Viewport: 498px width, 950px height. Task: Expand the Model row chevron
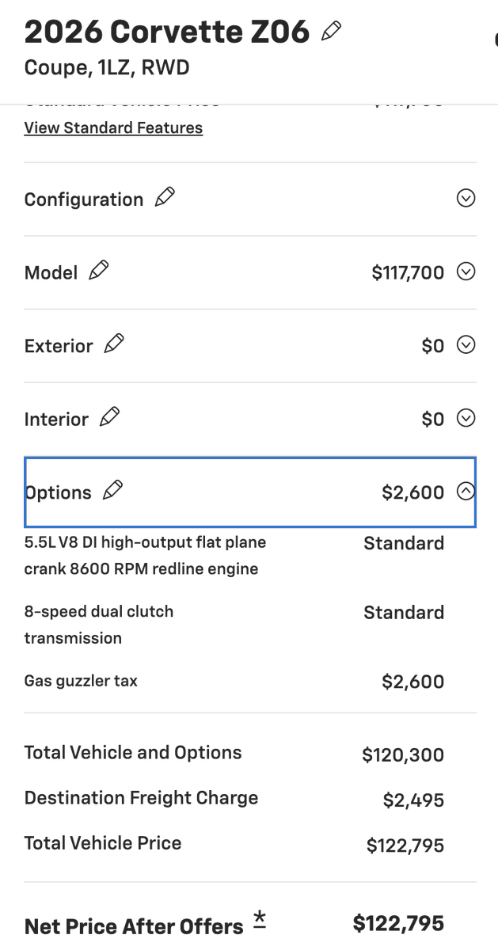tap(466, 272)
